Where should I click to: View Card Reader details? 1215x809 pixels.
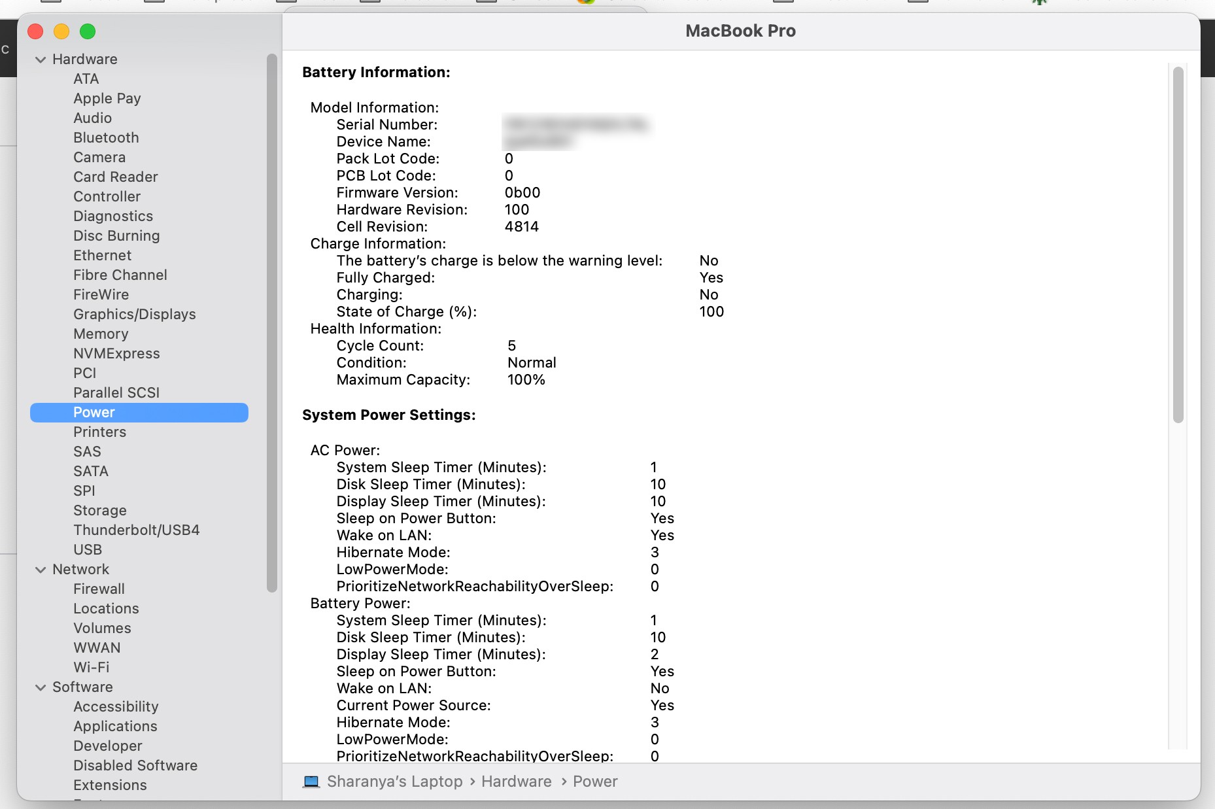(x=116, y=177)
